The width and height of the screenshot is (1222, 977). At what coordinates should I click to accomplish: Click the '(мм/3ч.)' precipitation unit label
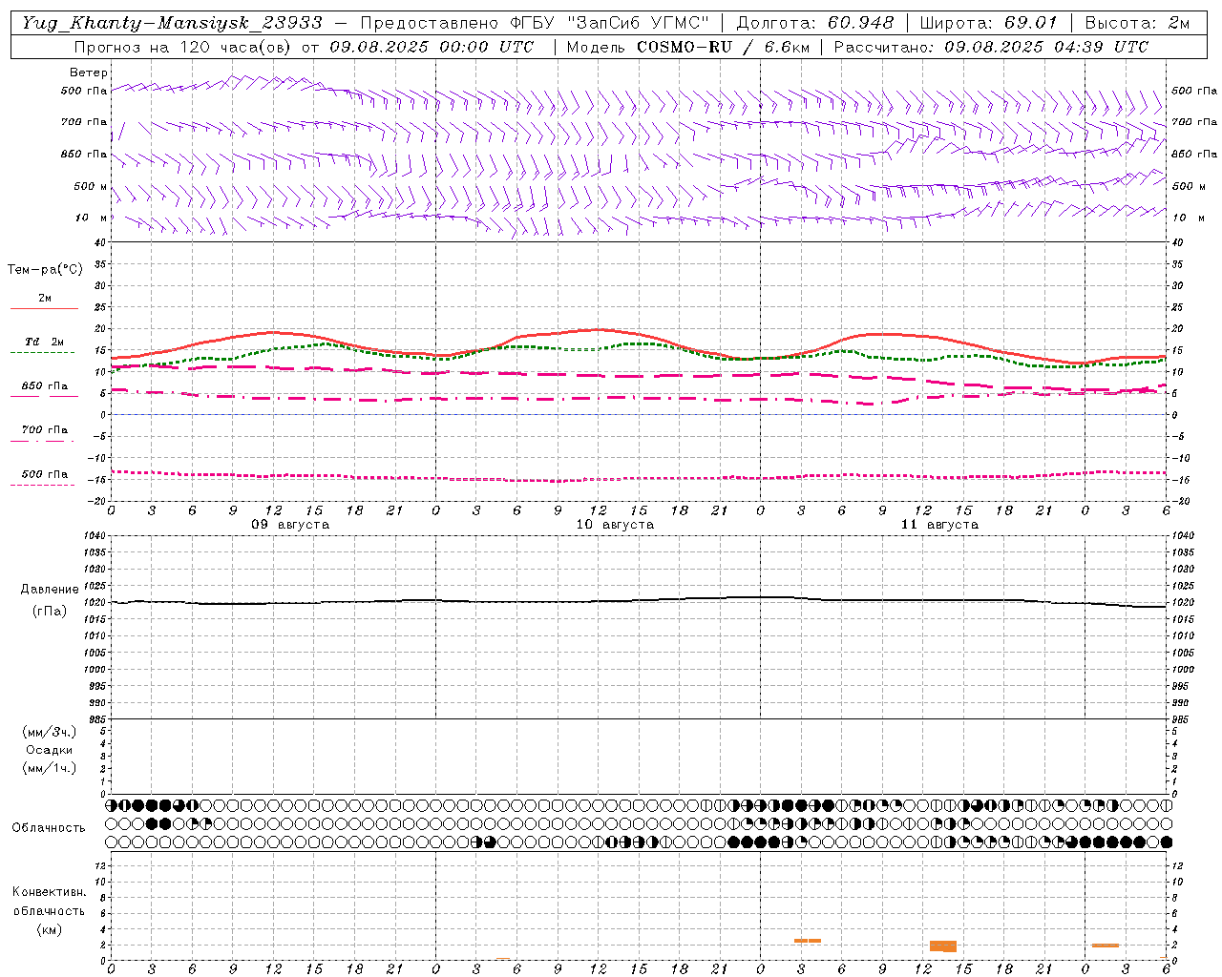pyautogui.click(x=50, y=732)
